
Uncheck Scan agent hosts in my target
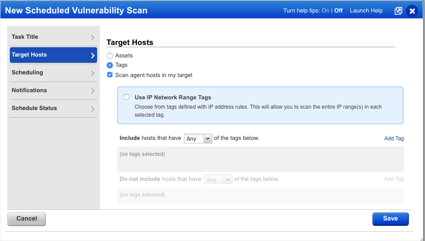tap(110, 75)
